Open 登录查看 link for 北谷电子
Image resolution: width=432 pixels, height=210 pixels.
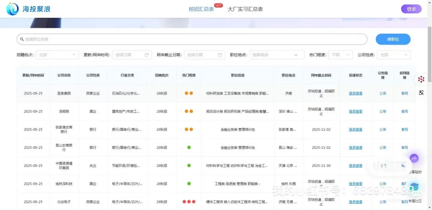[x=355, y=202]
